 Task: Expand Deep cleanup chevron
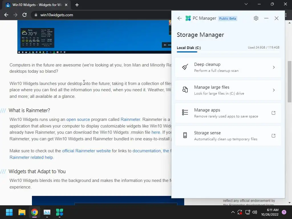click(274, 67)
